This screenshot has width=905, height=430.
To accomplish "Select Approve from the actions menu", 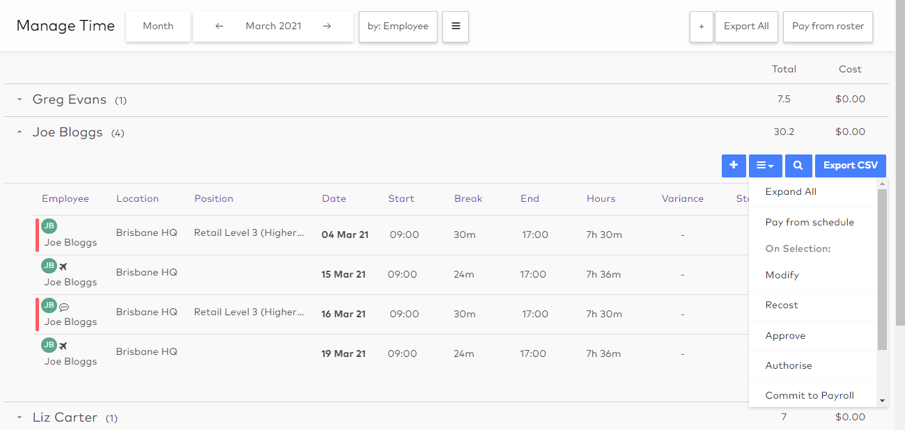I will (x=785, y=335).
